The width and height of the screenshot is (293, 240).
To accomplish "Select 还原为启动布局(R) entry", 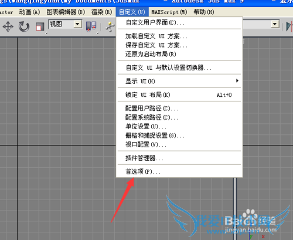I will 179,54.
